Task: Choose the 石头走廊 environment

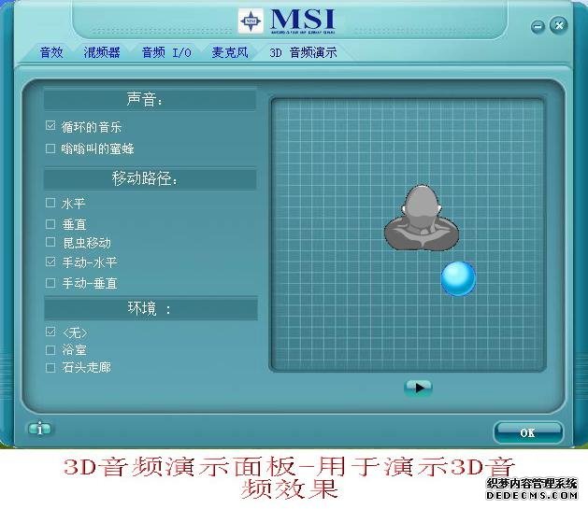Action: [50, 368]
